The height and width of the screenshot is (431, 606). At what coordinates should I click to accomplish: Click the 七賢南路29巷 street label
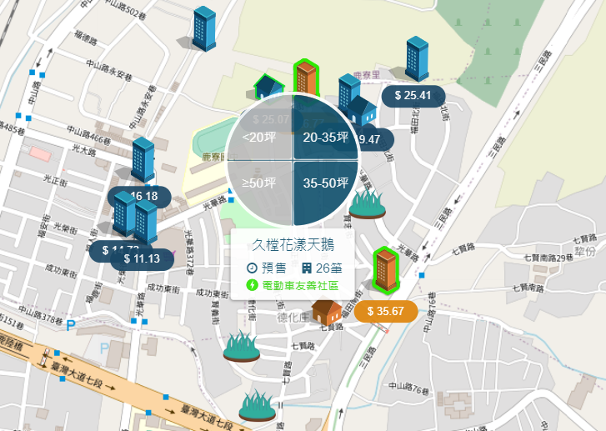point(548,258)
